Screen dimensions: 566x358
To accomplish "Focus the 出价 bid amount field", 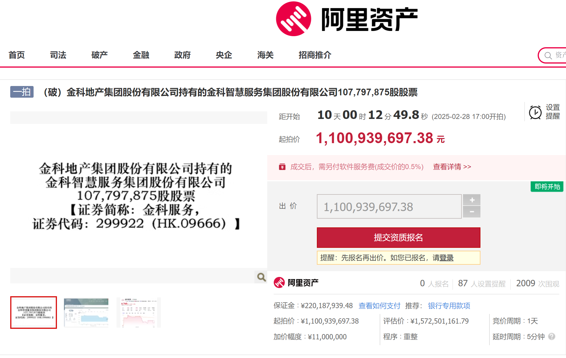I will (389, 206).
